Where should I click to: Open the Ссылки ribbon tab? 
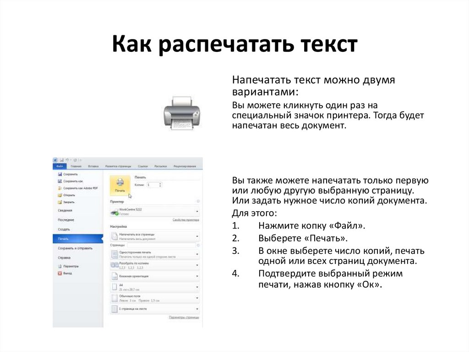pos(143,166)
